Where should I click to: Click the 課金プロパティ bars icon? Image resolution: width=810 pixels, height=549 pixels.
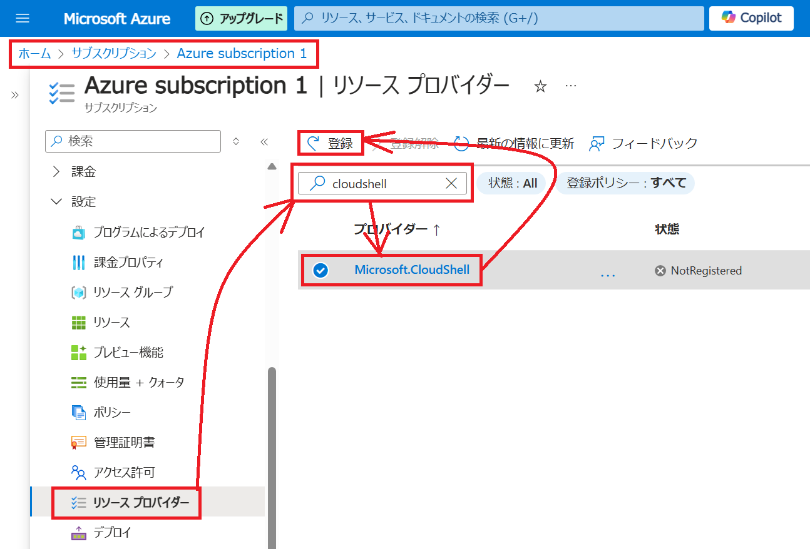(78, 263)
